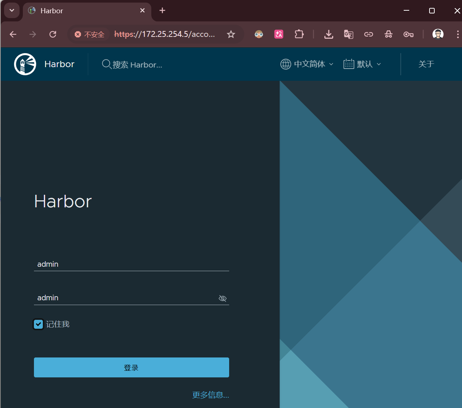Click the Harbor header title text
462x408 pixels.
point(59,64)
